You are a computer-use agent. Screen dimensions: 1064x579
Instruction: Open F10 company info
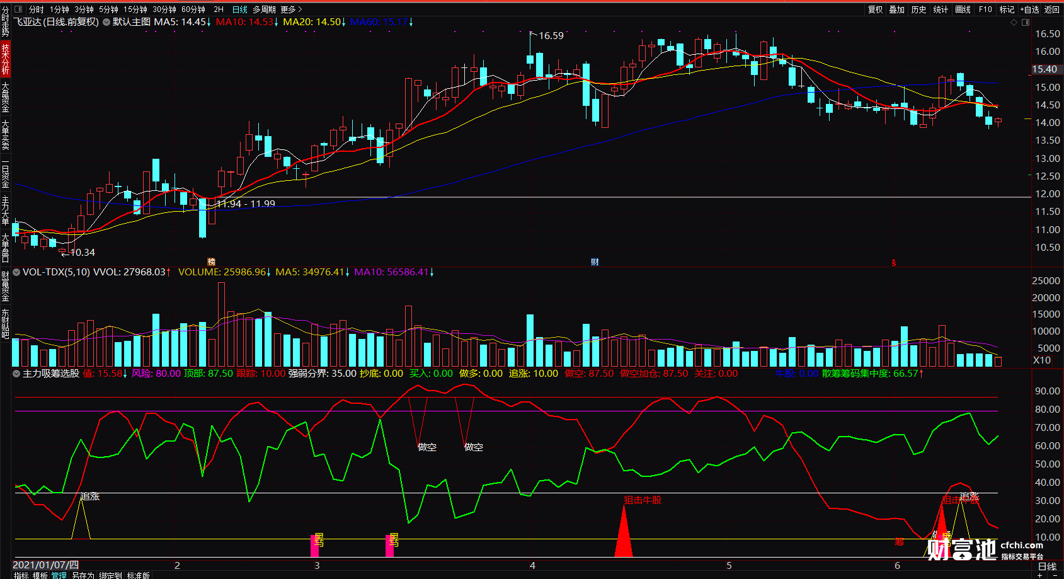coord(985,9)
